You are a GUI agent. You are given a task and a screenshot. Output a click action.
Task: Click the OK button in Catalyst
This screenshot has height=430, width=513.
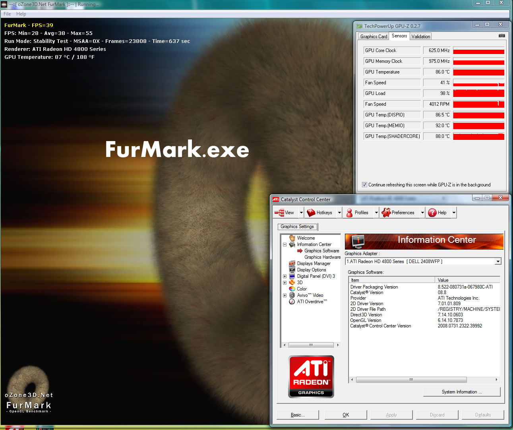(x=346, y=415)
